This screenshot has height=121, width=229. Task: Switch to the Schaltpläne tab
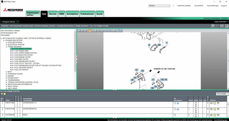72,14
